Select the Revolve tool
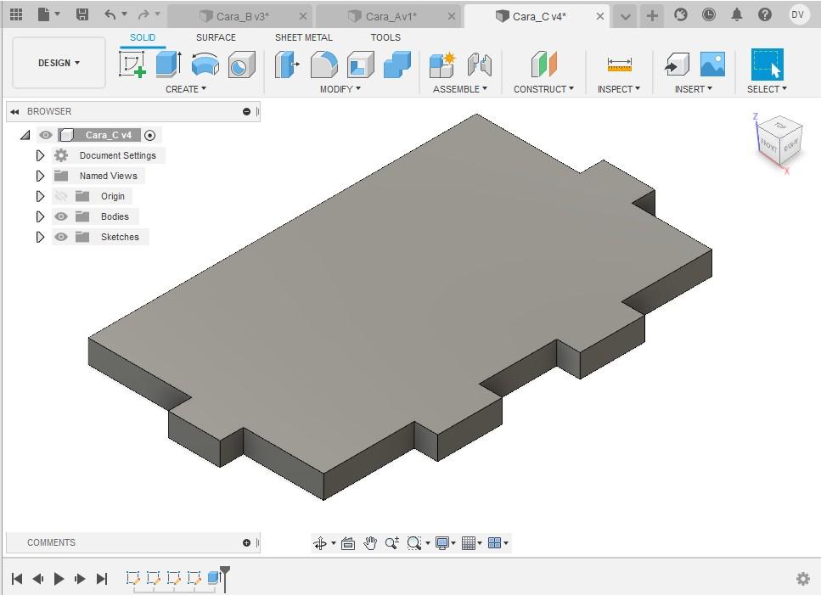This screenshot has width=821, height=595. click(x=205, y=65)
